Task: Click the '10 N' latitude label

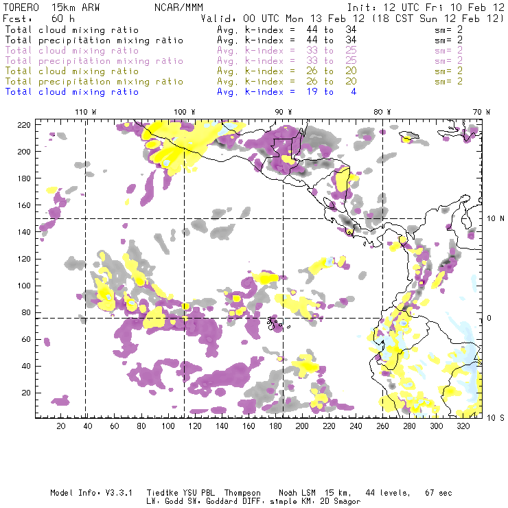Action: click(496, 219)
